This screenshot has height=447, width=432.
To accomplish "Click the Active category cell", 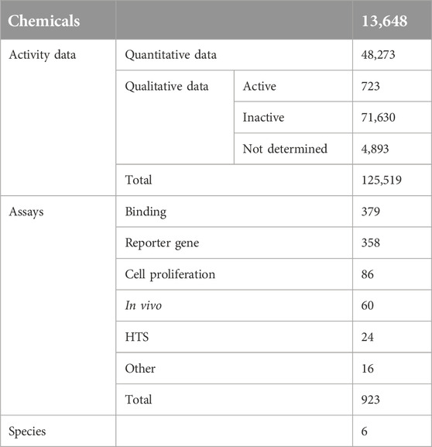I will 293,86.
